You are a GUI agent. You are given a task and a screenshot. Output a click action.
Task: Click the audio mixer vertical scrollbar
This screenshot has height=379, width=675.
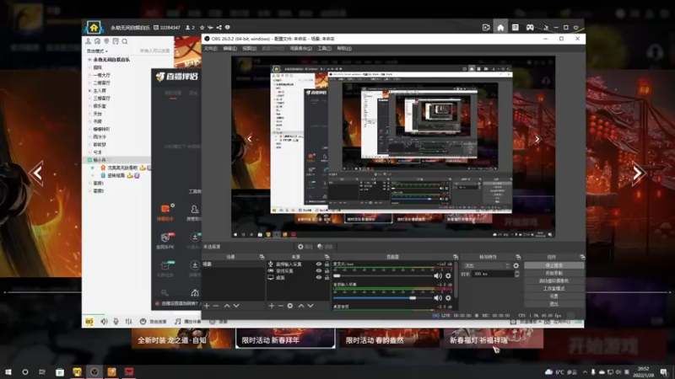click(456, 280)
